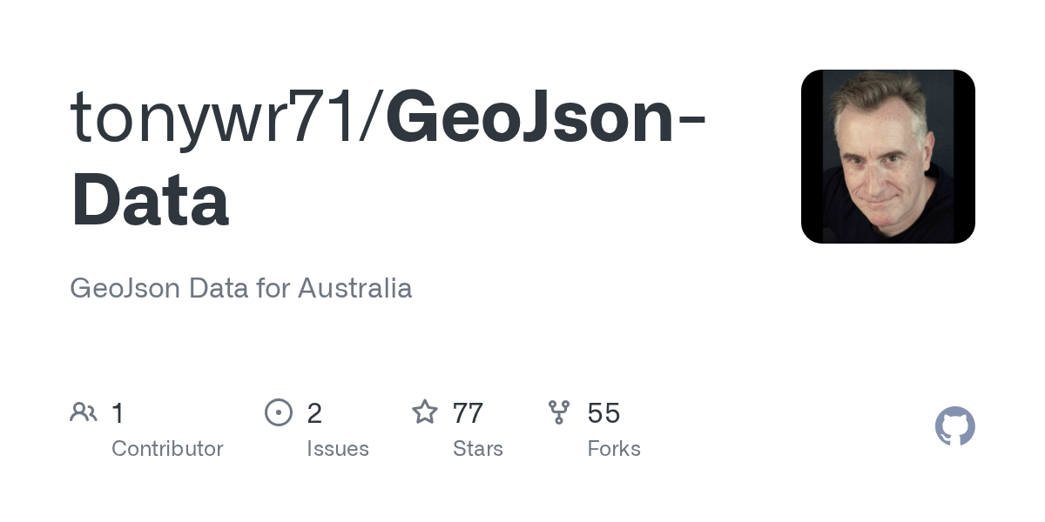Click the fork icon beside 55
The image size is (1045, 522).
tap(559, 412)
